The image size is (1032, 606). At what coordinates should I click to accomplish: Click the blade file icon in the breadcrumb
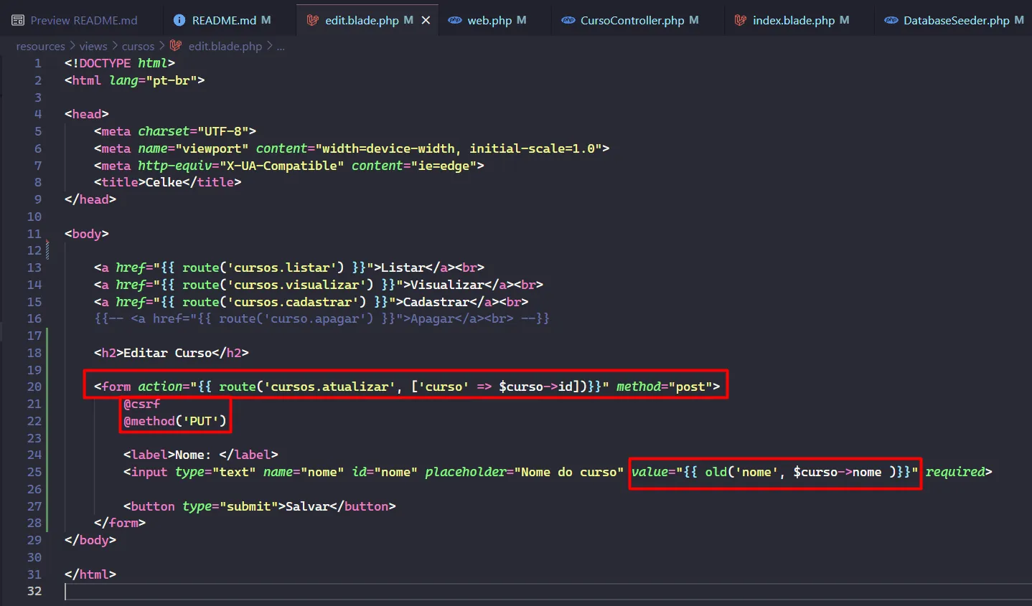pos(176,46)
